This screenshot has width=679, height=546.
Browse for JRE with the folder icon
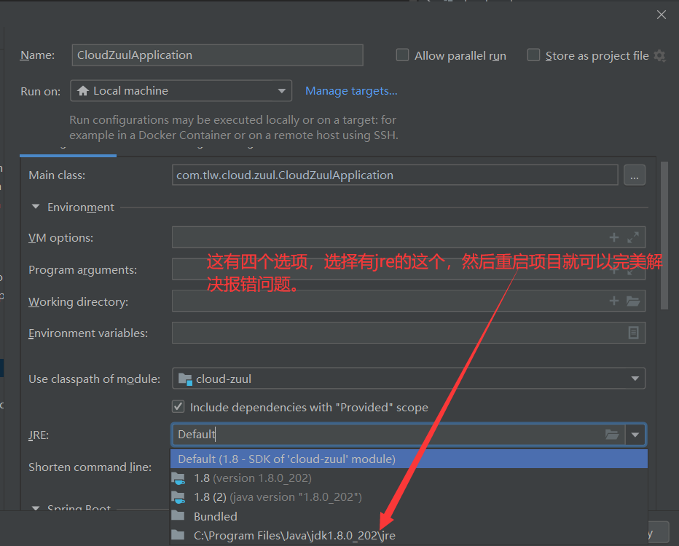click(x=612, y=435)
